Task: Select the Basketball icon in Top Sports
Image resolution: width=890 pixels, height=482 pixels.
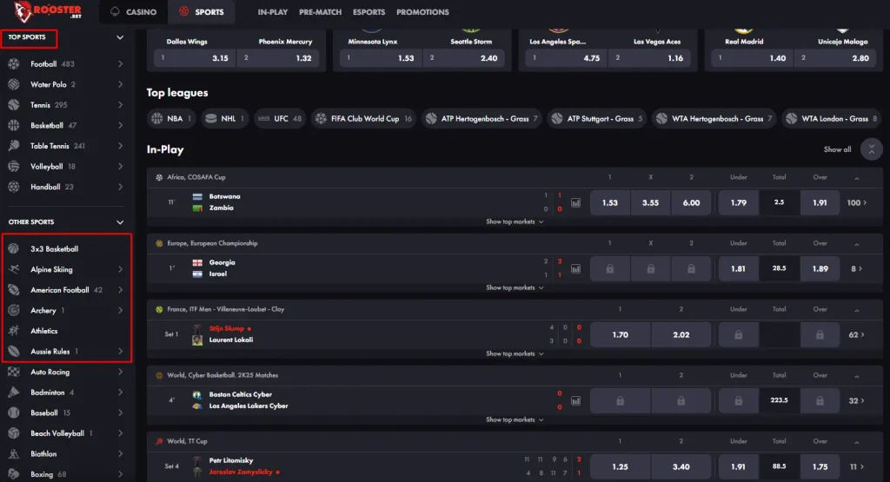Action: [14, 125]
